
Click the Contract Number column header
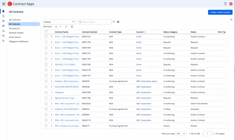point(90,32)
